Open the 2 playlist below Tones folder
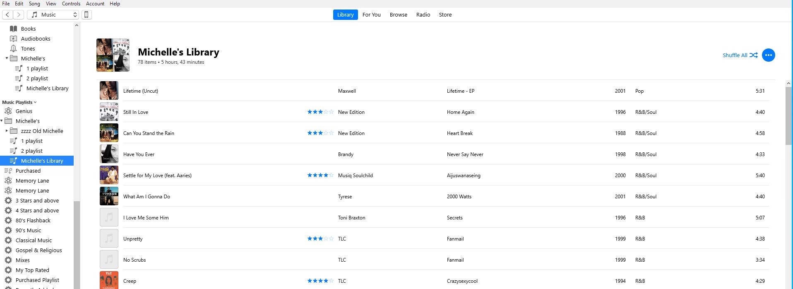793x289 pixels. click(37, 78)
